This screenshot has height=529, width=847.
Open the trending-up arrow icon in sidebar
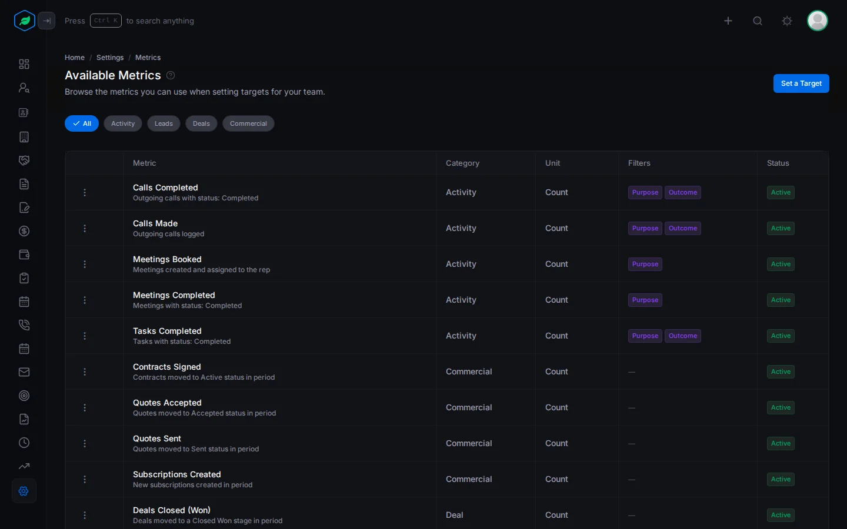pyautogui.click(x=24, y=466)
